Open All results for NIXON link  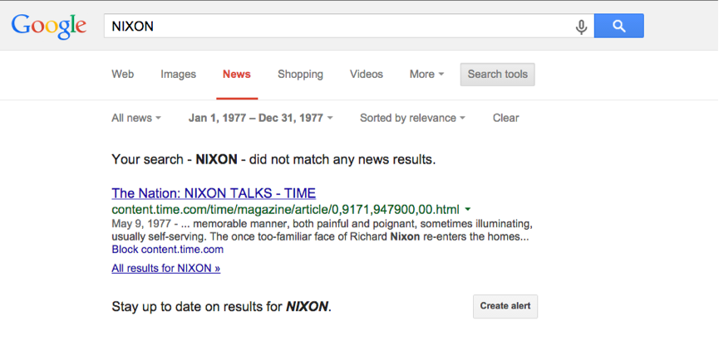[x=165, y=268]
